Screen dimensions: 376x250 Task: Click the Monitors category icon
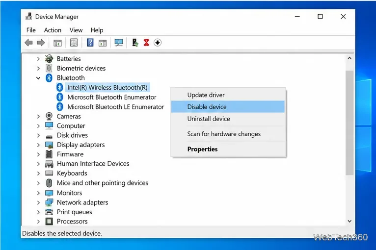(49, 193)
